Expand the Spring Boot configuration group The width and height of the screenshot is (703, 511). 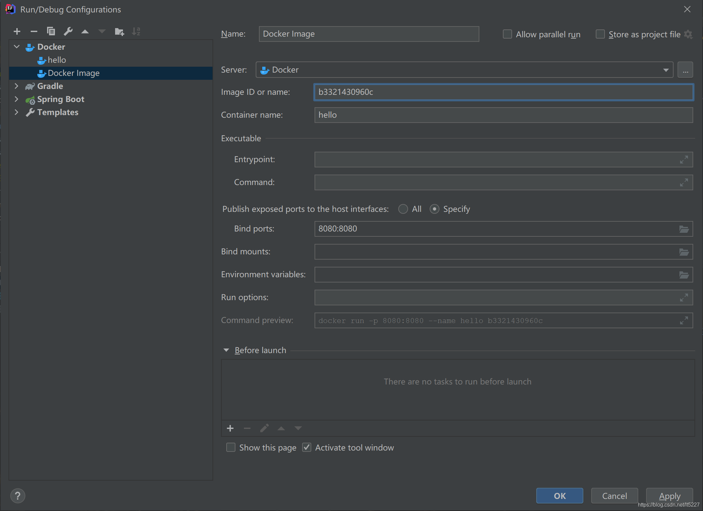click(16, 99)
